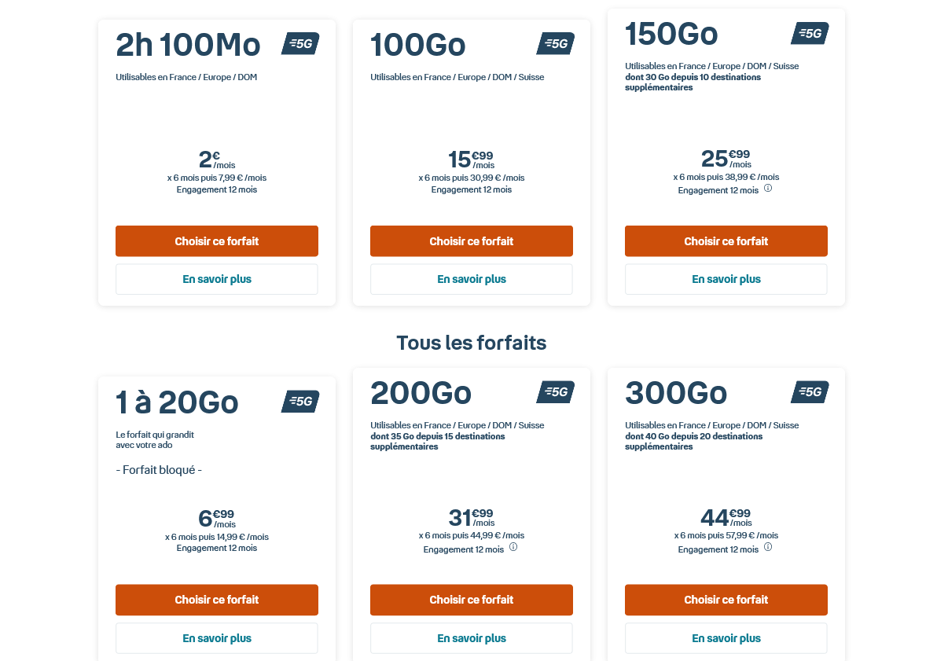Click the 300Go plan title
937x661 pixels.
pyautogui.click(x=676, y=393)
